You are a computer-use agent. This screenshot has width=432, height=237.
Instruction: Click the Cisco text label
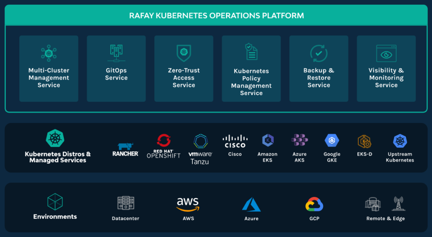click(235, 154)
